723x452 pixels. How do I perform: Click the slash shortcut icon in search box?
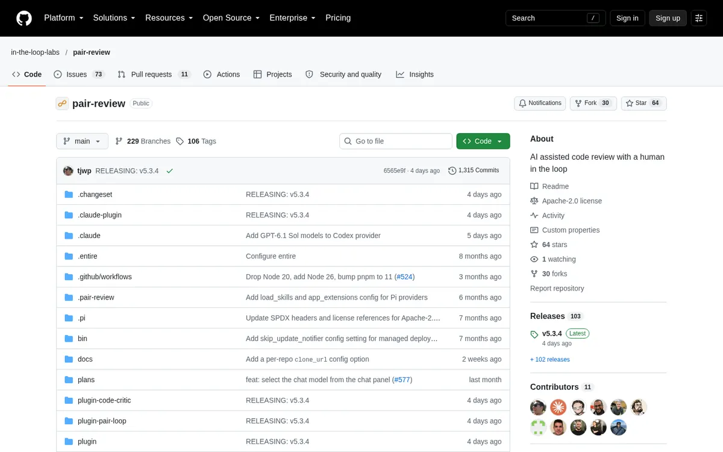pyautogui.click(x=594, y=18)
